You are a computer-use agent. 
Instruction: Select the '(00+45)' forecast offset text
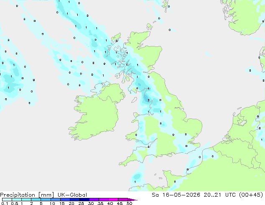[x=251, y=195]
